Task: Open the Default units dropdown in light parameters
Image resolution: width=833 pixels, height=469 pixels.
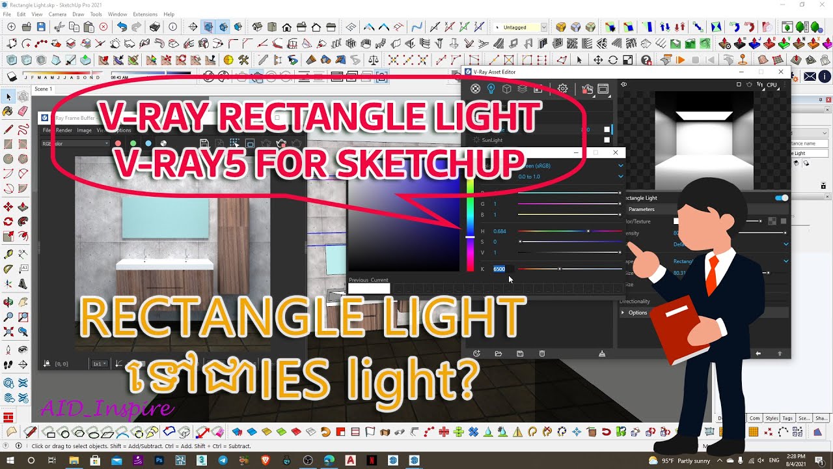Action: coord(730,244)
